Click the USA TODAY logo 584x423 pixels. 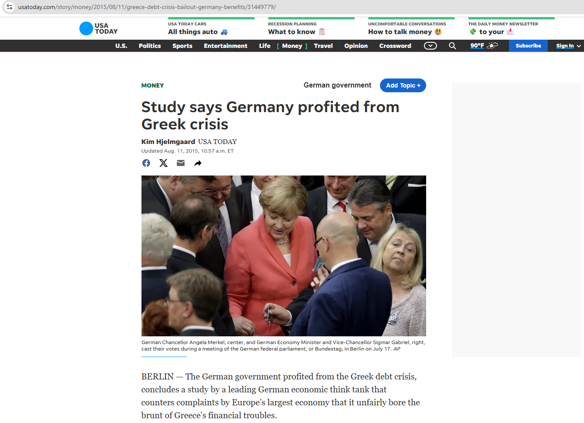(98, 28)
